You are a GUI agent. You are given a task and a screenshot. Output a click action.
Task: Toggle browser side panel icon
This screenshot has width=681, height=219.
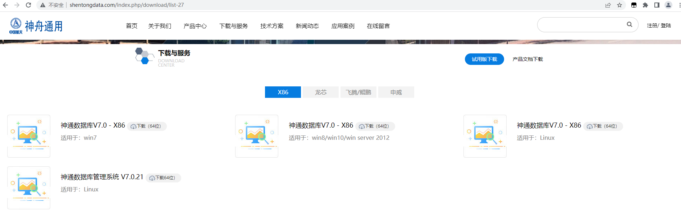(657, 5)
